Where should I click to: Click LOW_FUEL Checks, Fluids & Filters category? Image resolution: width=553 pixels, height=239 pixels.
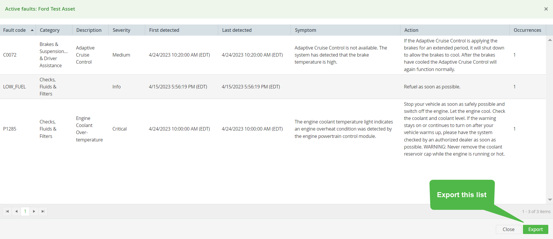click(x=48, y=87)
